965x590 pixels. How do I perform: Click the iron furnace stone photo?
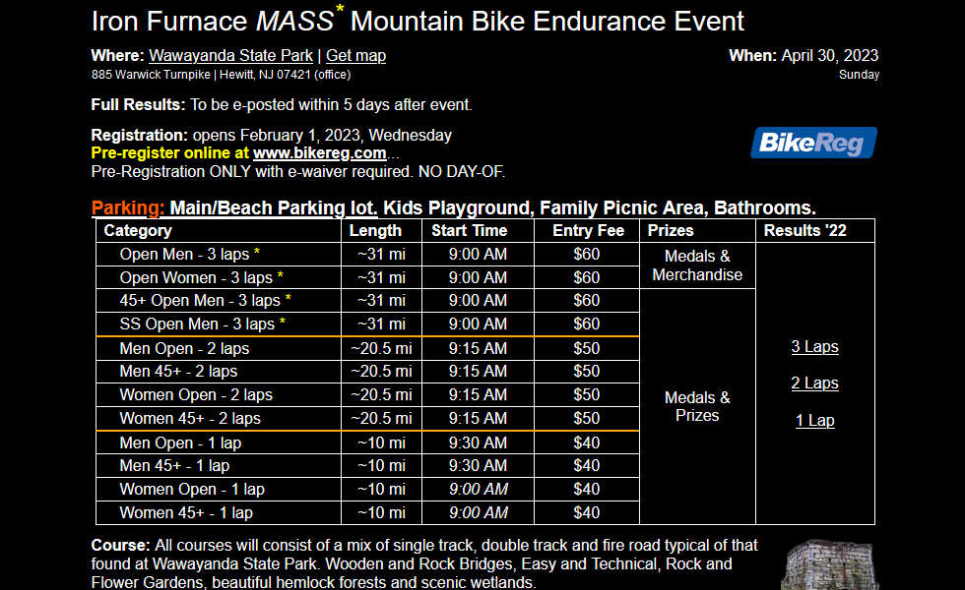click(x=829, y=564)
